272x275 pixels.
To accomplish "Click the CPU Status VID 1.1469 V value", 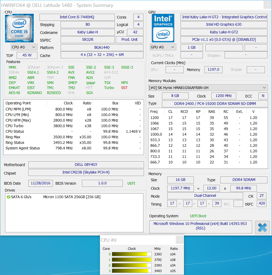I will [133, 131].
